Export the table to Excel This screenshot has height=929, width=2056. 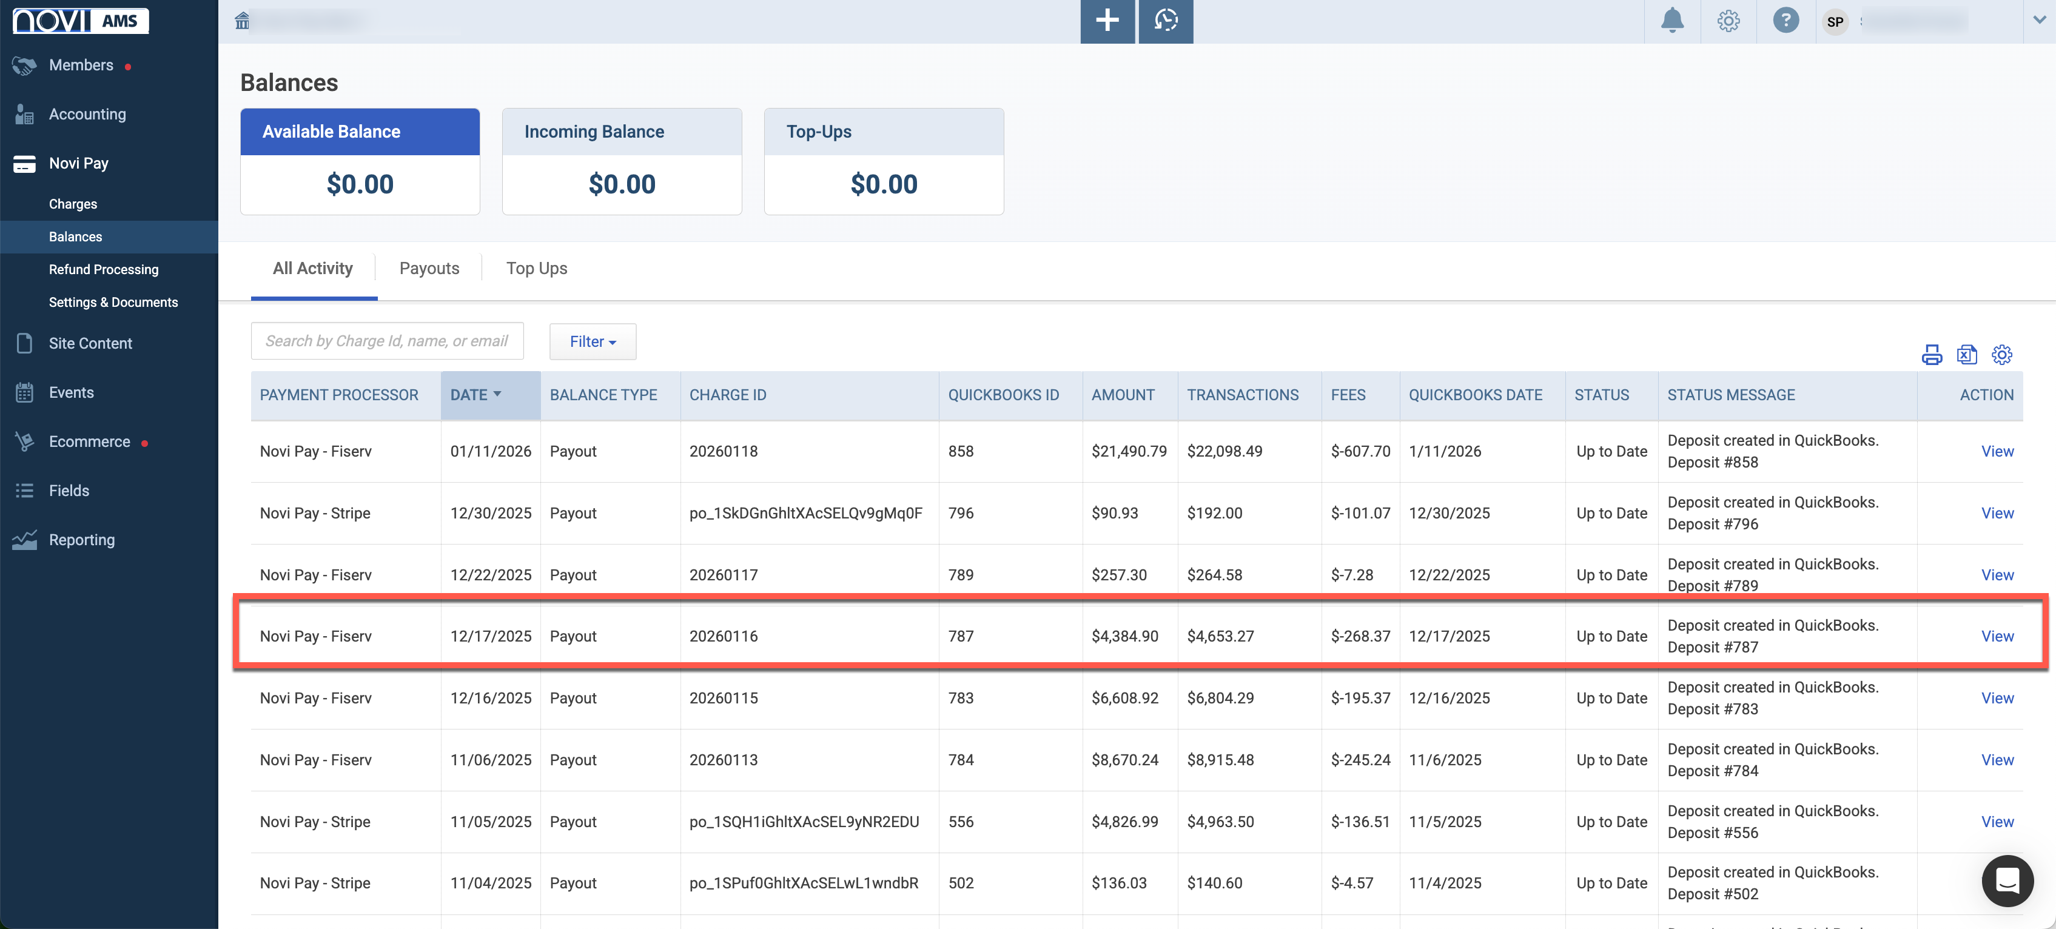[1967, 354]
